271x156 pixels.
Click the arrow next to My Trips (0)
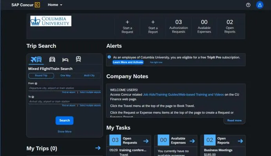(98, 148)
